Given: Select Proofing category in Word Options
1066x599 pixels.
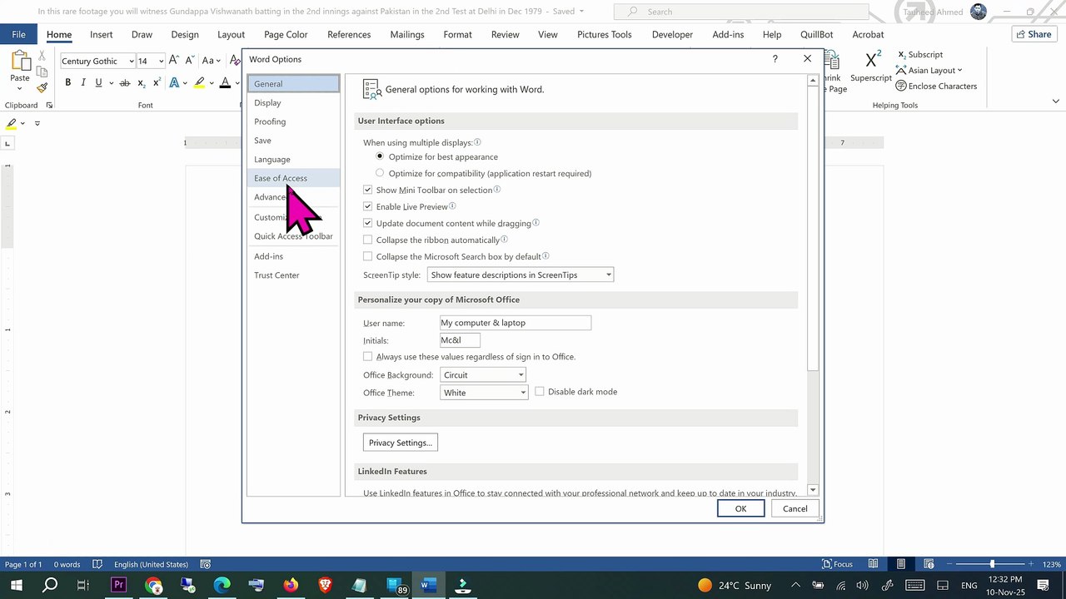Looking at the screenshot, I should click(293, 121).
